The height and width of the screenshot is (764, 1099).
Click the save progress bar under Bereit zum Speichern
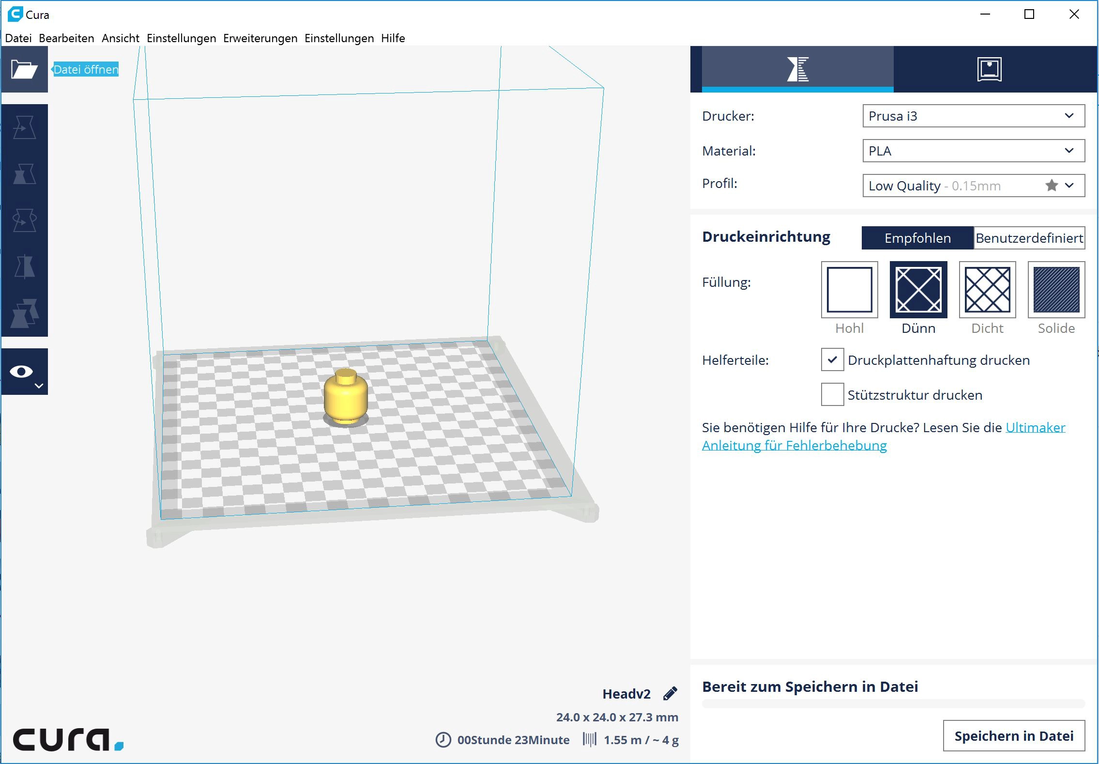tap(893, 704)
